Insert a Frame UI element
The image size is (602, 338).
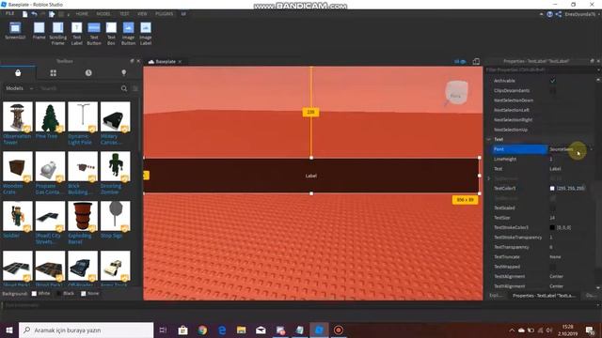pyautogui.click(x=39, y=31)
